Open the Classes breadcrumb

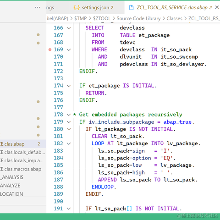174,18
